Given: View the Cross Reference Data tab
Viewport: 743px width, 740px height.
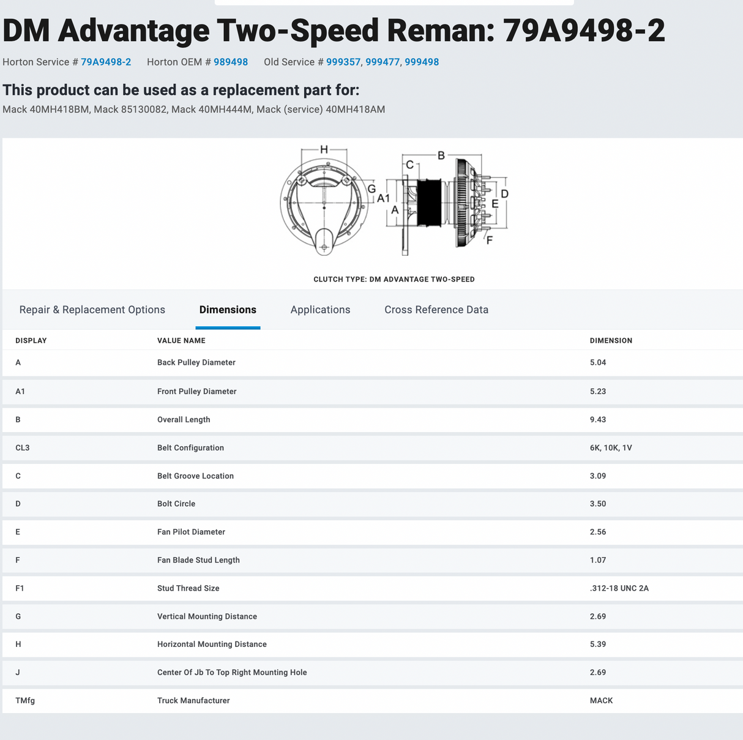Looking at the screenshot, I should pyautogui.click(x=436, y=310).
